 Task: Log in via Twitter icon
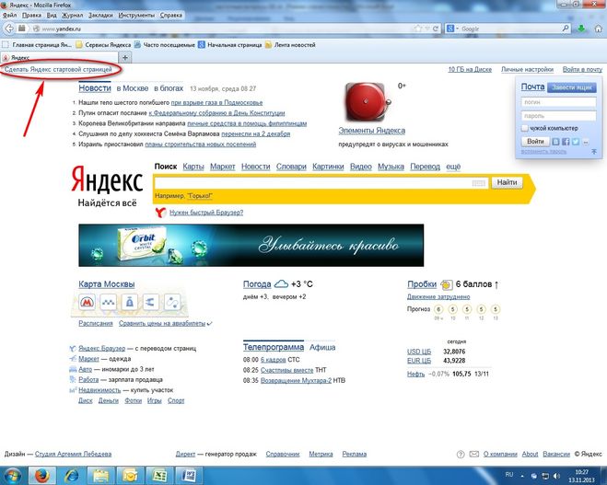576,142
